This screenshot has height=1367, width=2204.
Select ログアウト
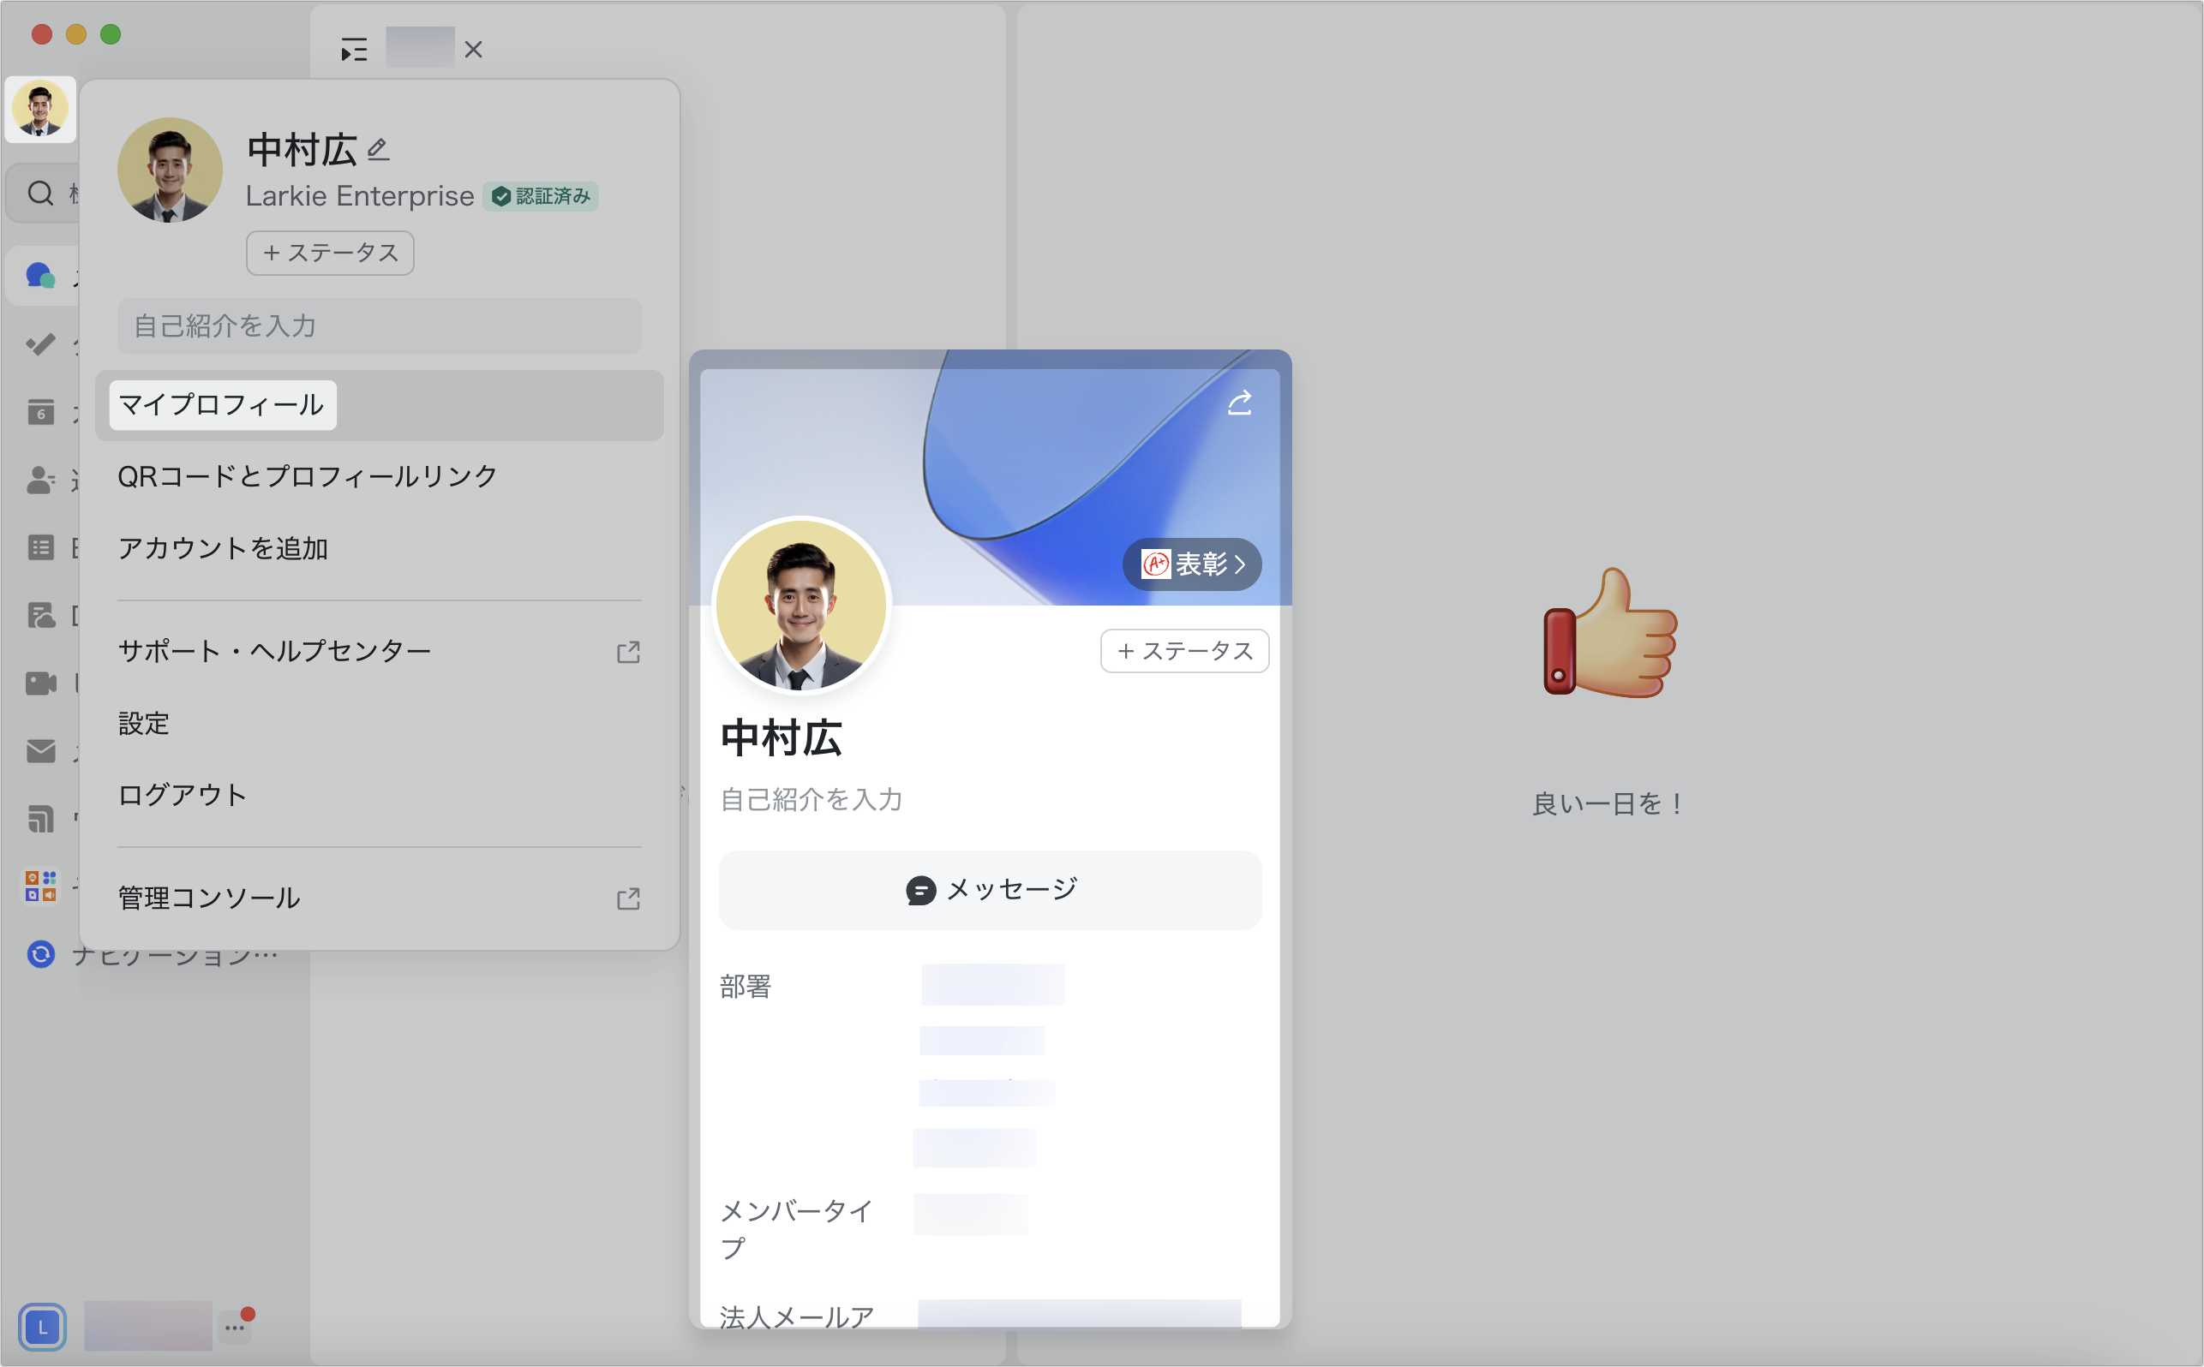pyautogui.click(x=379, y=795)
